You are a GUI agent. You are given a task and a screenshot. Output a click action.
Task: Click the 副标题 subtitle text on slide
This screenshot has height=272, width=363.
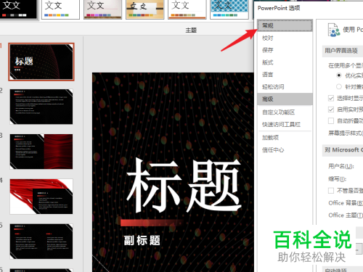click(142, 241)
